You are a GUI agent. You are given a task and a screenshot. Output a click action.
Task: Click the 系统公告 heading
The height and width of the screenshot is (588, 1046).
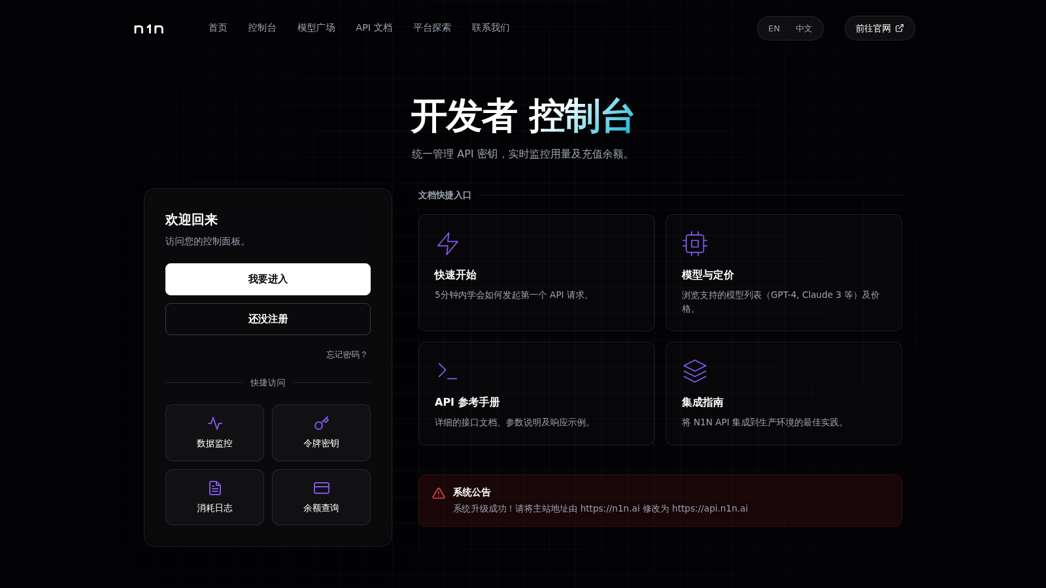click(472, 492)
